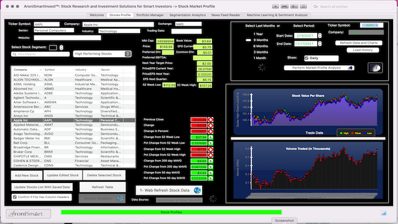Toggle Confirm If File Has Column Headers
This screenshot has height=224, width=398.
click(15, 197)
